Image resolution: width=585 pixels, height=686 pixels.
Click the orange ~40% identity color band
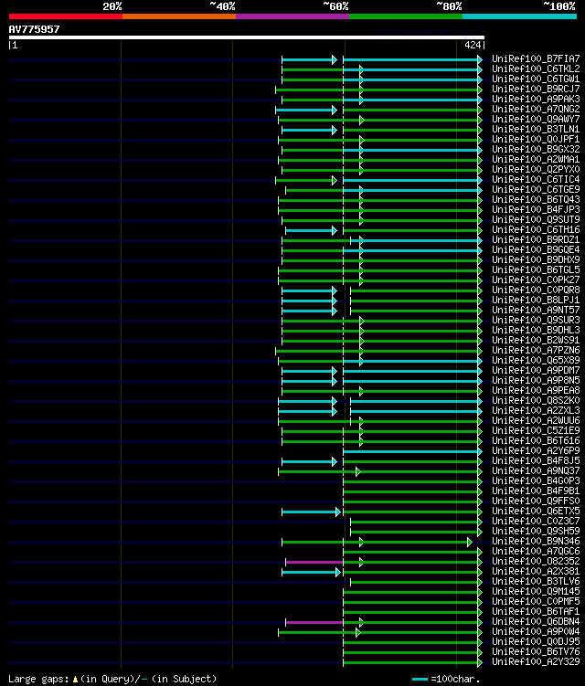pyautogui.click(x=179, y=16)
